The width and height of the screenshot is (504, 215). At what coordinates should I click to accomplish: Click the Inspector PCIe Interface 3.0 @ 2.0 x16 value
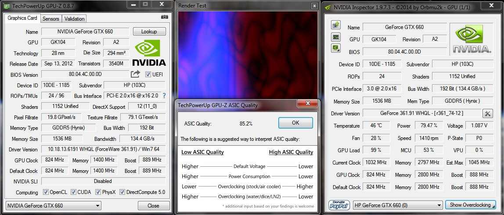(x=382, y=88)
